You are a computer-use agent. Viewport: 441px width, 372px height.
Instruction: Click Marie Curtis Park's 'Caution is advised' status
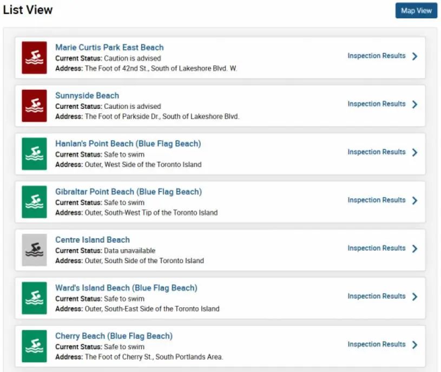133,58
